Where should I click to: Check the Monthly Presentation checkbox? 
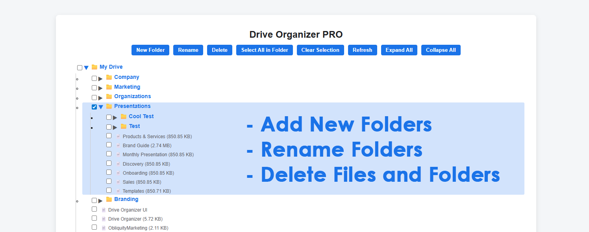(109, 154)
